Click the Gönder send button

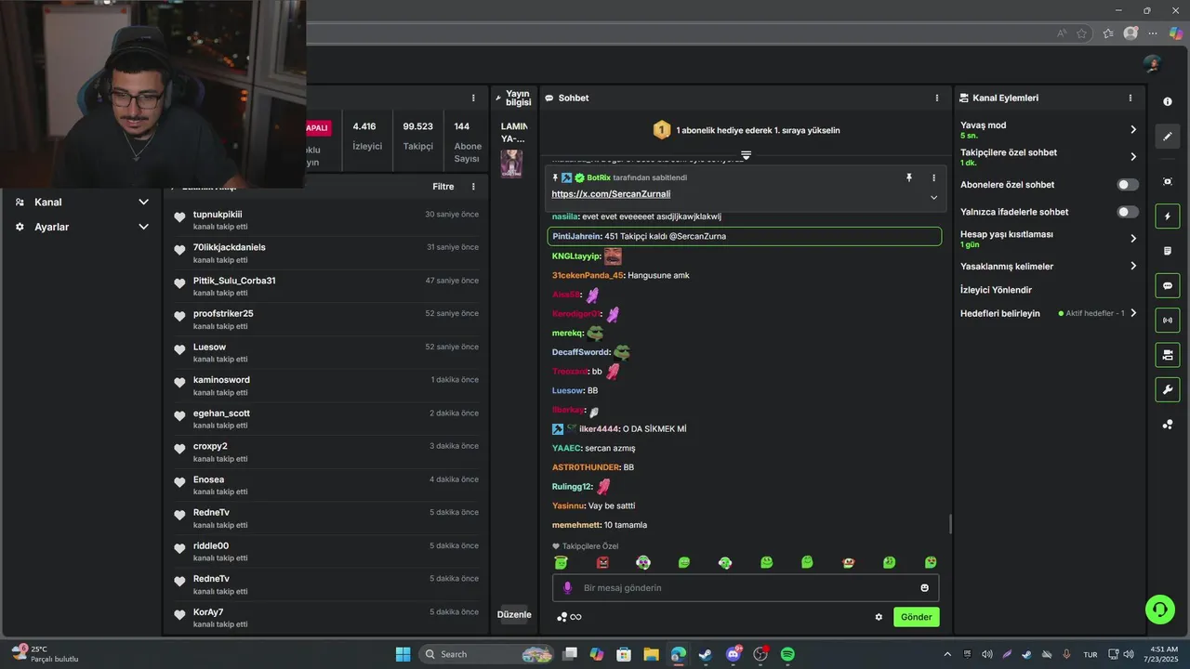(916, 617)
